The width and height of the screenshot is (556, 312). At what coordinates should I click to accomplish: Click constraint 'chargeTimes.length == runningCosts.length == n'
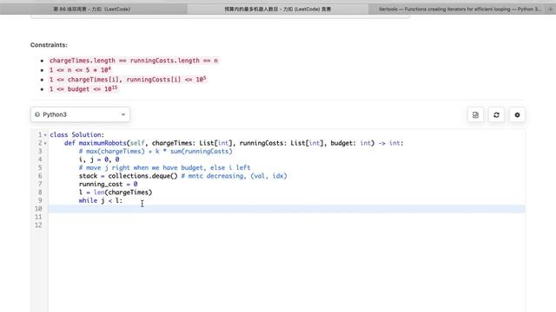[134, 61]
